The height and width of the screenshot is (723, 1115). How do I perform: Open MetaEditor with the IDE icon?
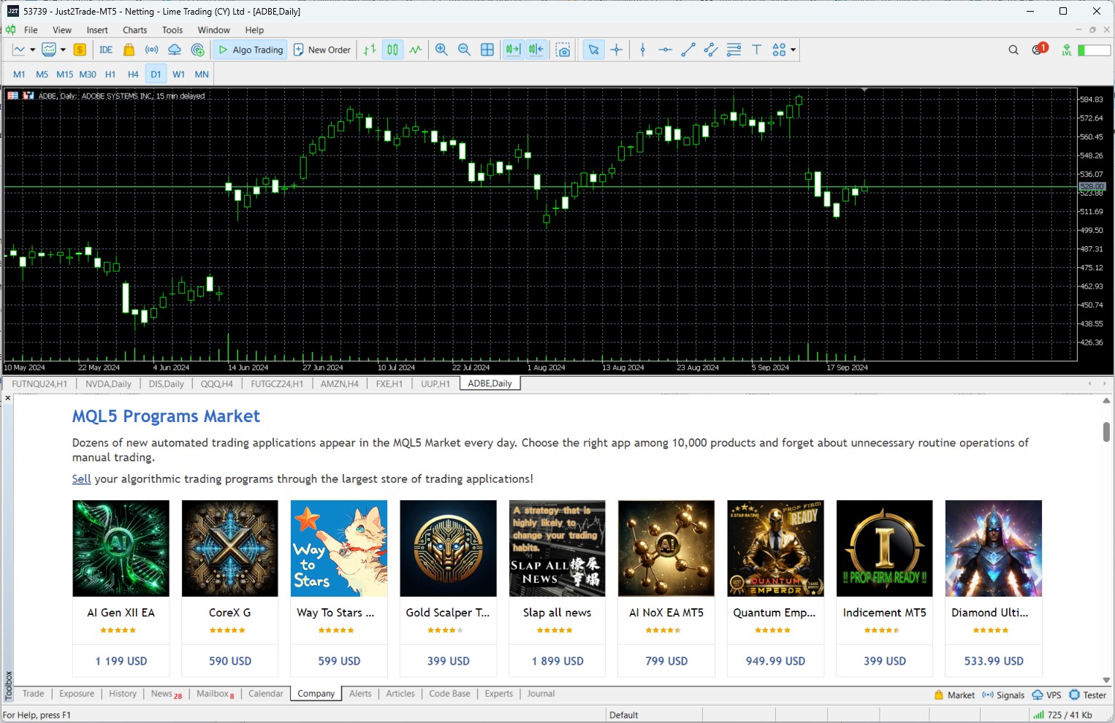pyautogui.click(x=105, y=49)
